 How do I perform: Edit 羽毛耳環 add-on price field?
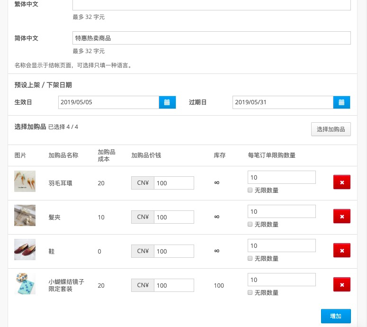click(174, 183)
